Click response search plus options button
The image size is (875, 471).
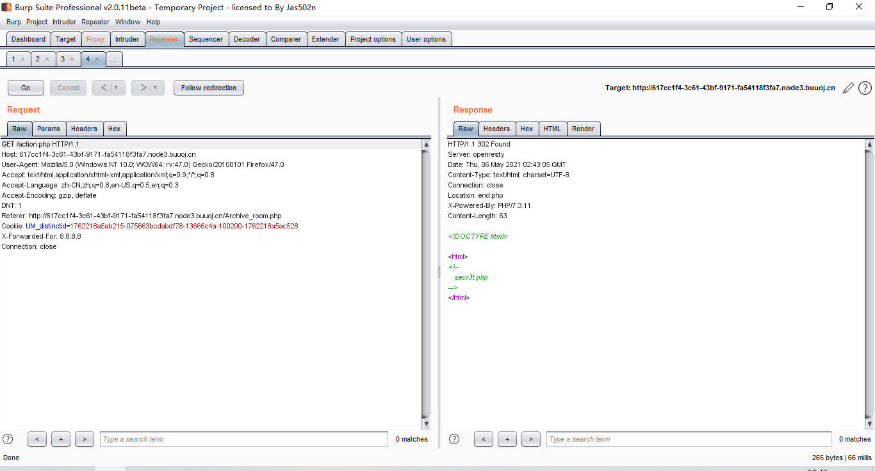pos(507,439)
